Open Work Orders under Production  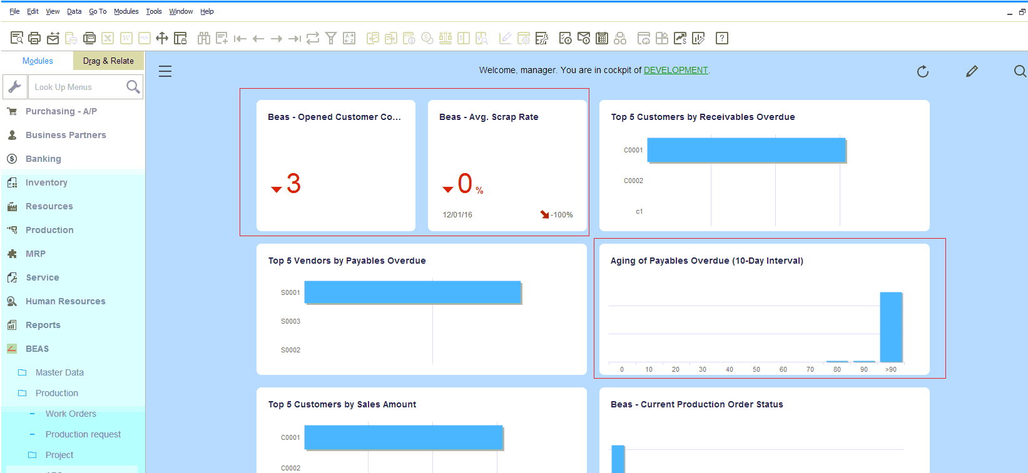coord(71,414)
